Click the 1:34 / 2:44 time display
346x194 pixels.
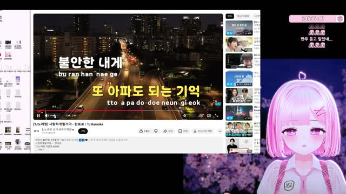tap(71, 115)
